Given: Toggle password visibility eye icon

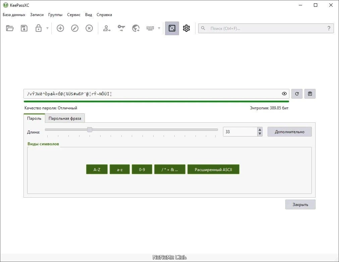Looking at the screenshot, I should click(x=284, y=94).
